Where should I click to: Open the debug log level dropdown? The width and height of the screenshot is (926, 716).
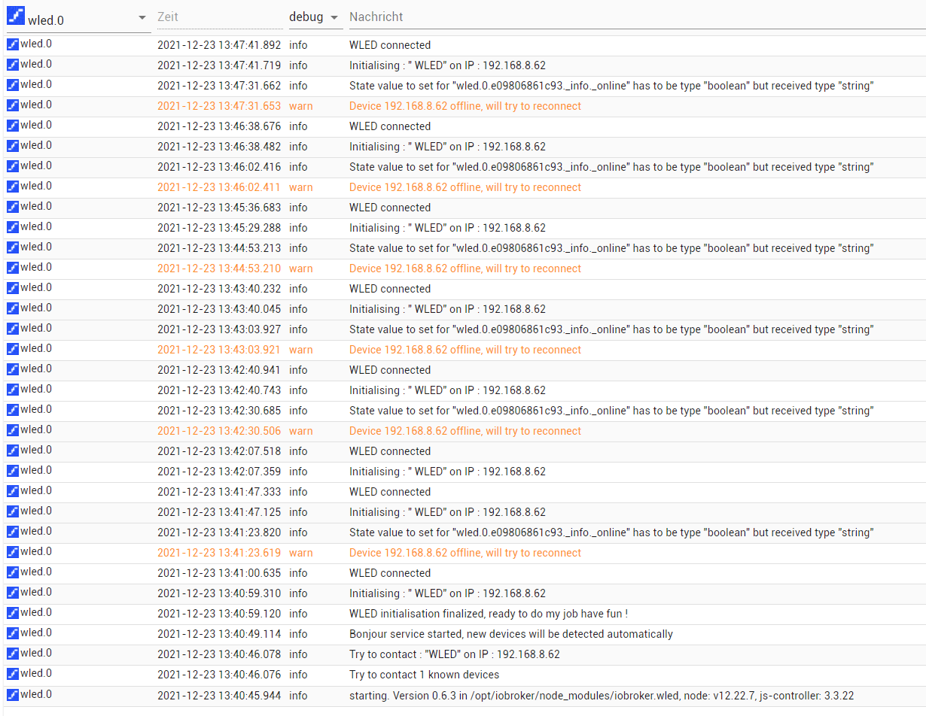pos(315,17)
